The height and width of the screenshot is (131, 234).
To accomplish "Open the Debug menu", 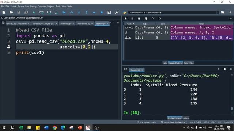I will click(33, 7).
